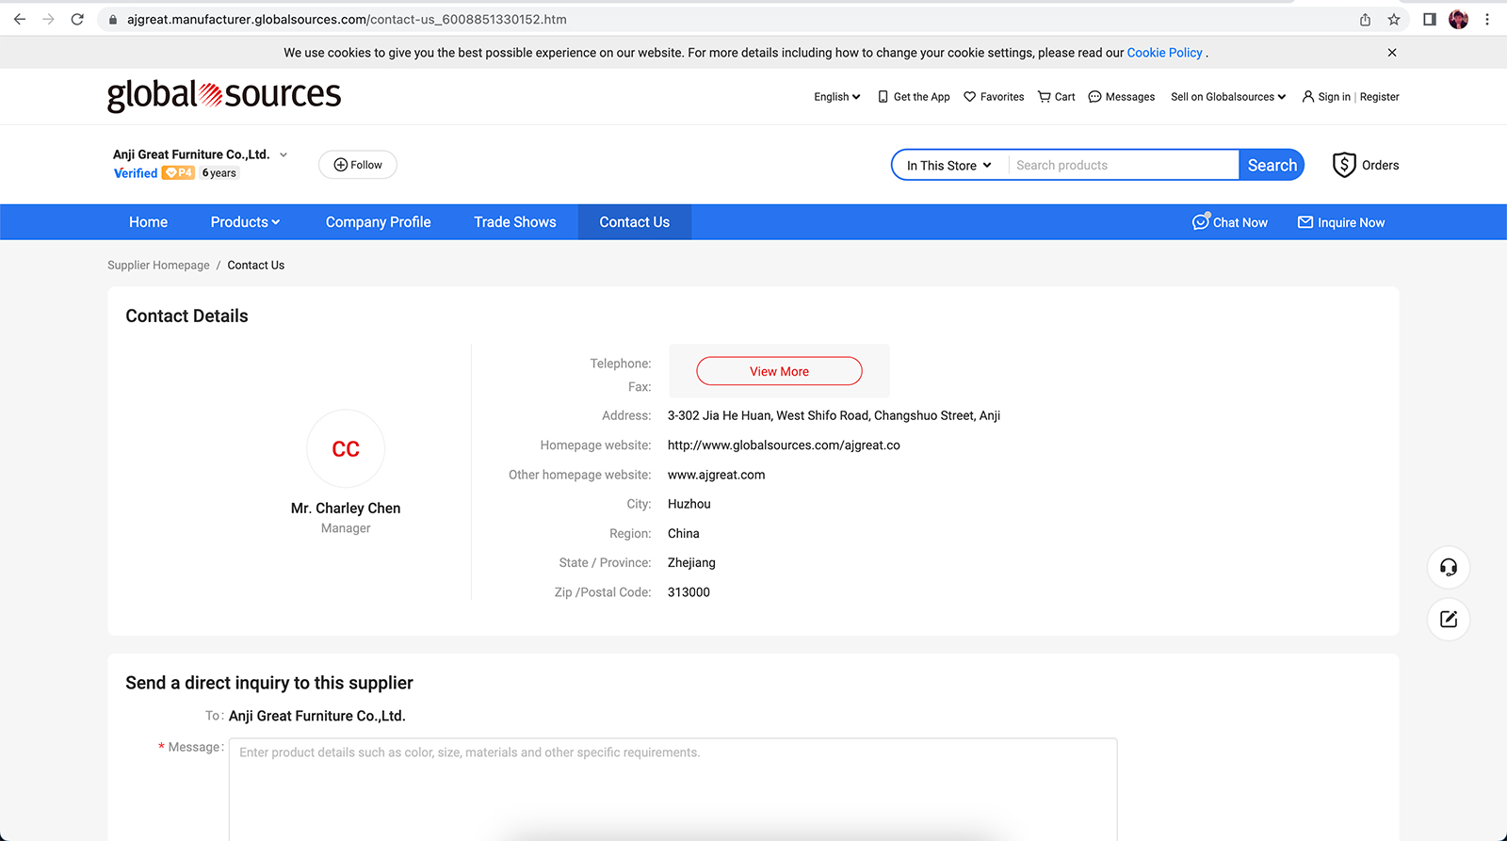Viewport: 1507px width, 841px height.
Task: Click the share icon in the address bar
Action: [1365, 19]
